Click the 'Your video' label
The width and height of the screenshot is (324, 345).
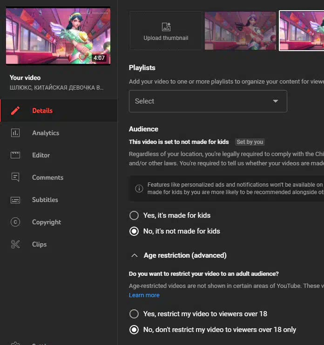pos(25,78)
